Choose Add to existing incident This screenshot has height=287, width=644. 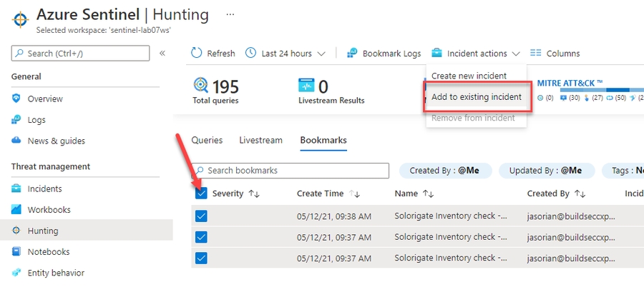point(476,97)
